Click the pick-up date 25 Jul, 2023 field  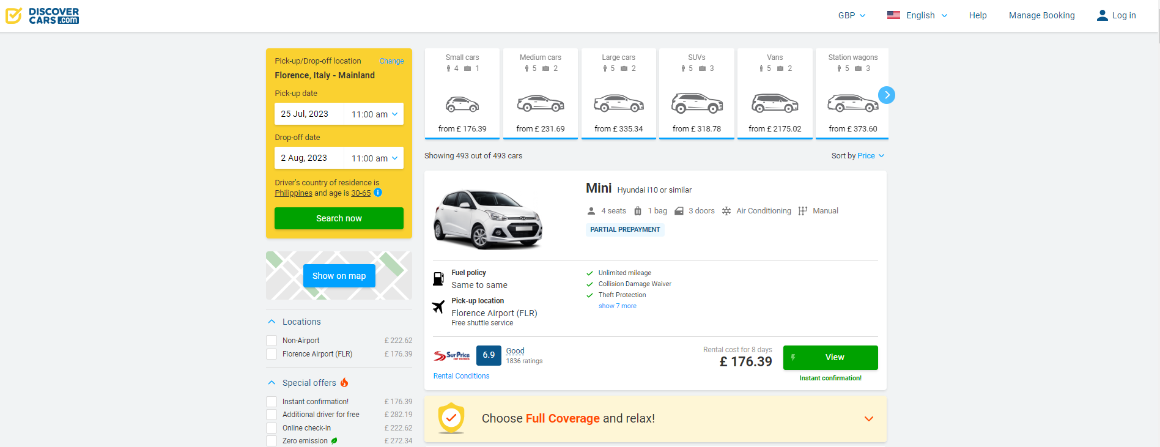[x=309, y=114]
